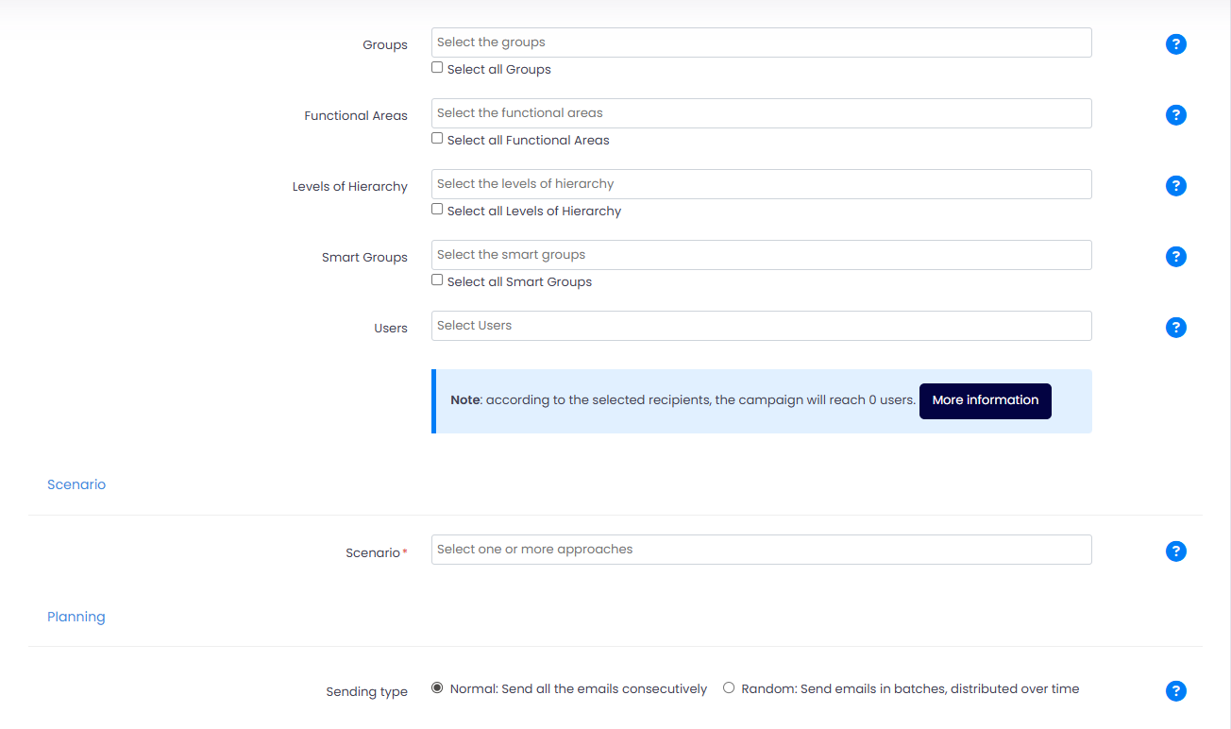Click the Levels of Hierarchy field label

(350, 187)
